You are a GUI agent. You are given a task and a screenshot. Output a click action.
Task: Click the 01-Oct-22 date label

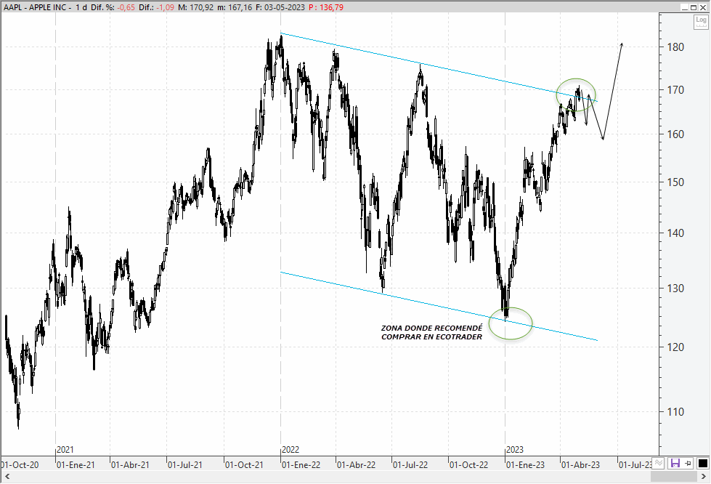(469, 465)
